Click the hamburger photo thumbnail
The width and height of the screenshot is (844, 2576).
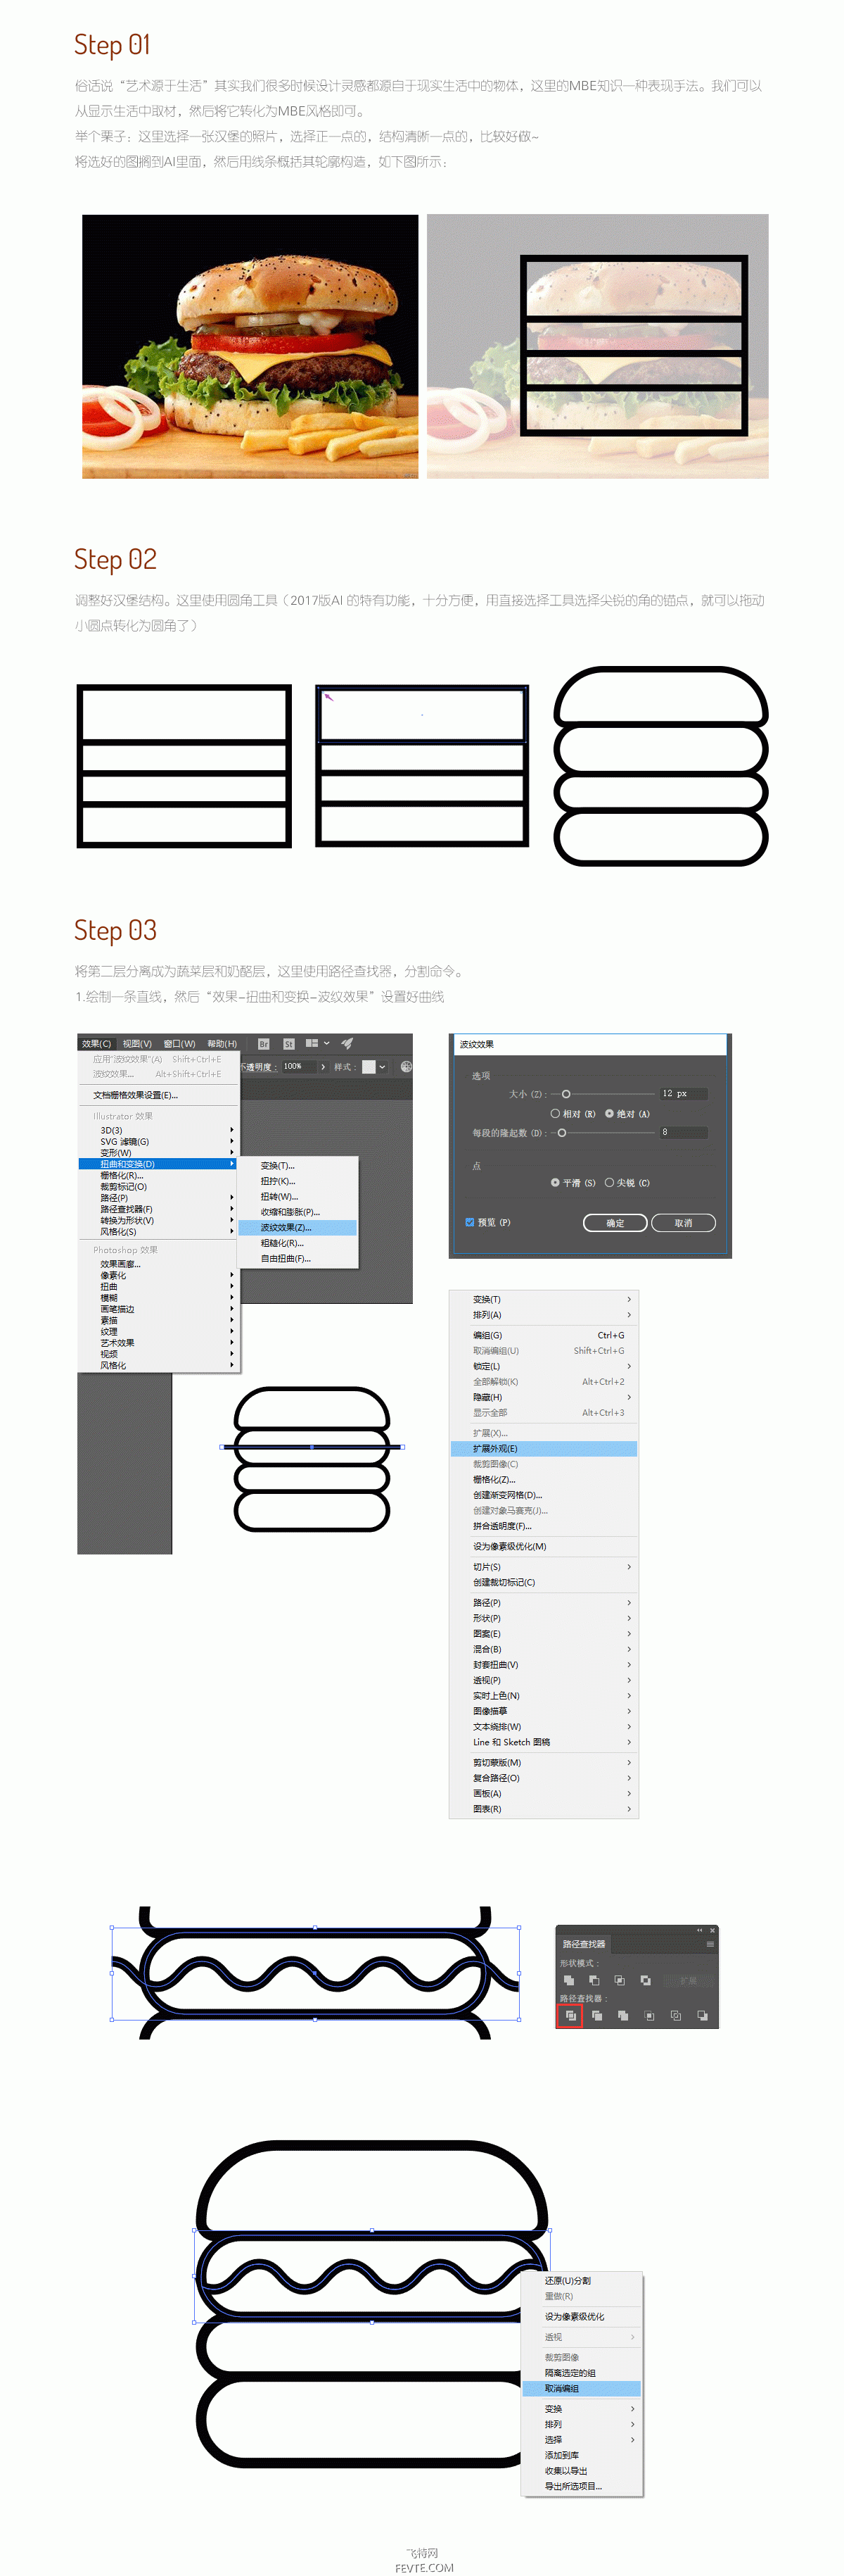(250, 346)
